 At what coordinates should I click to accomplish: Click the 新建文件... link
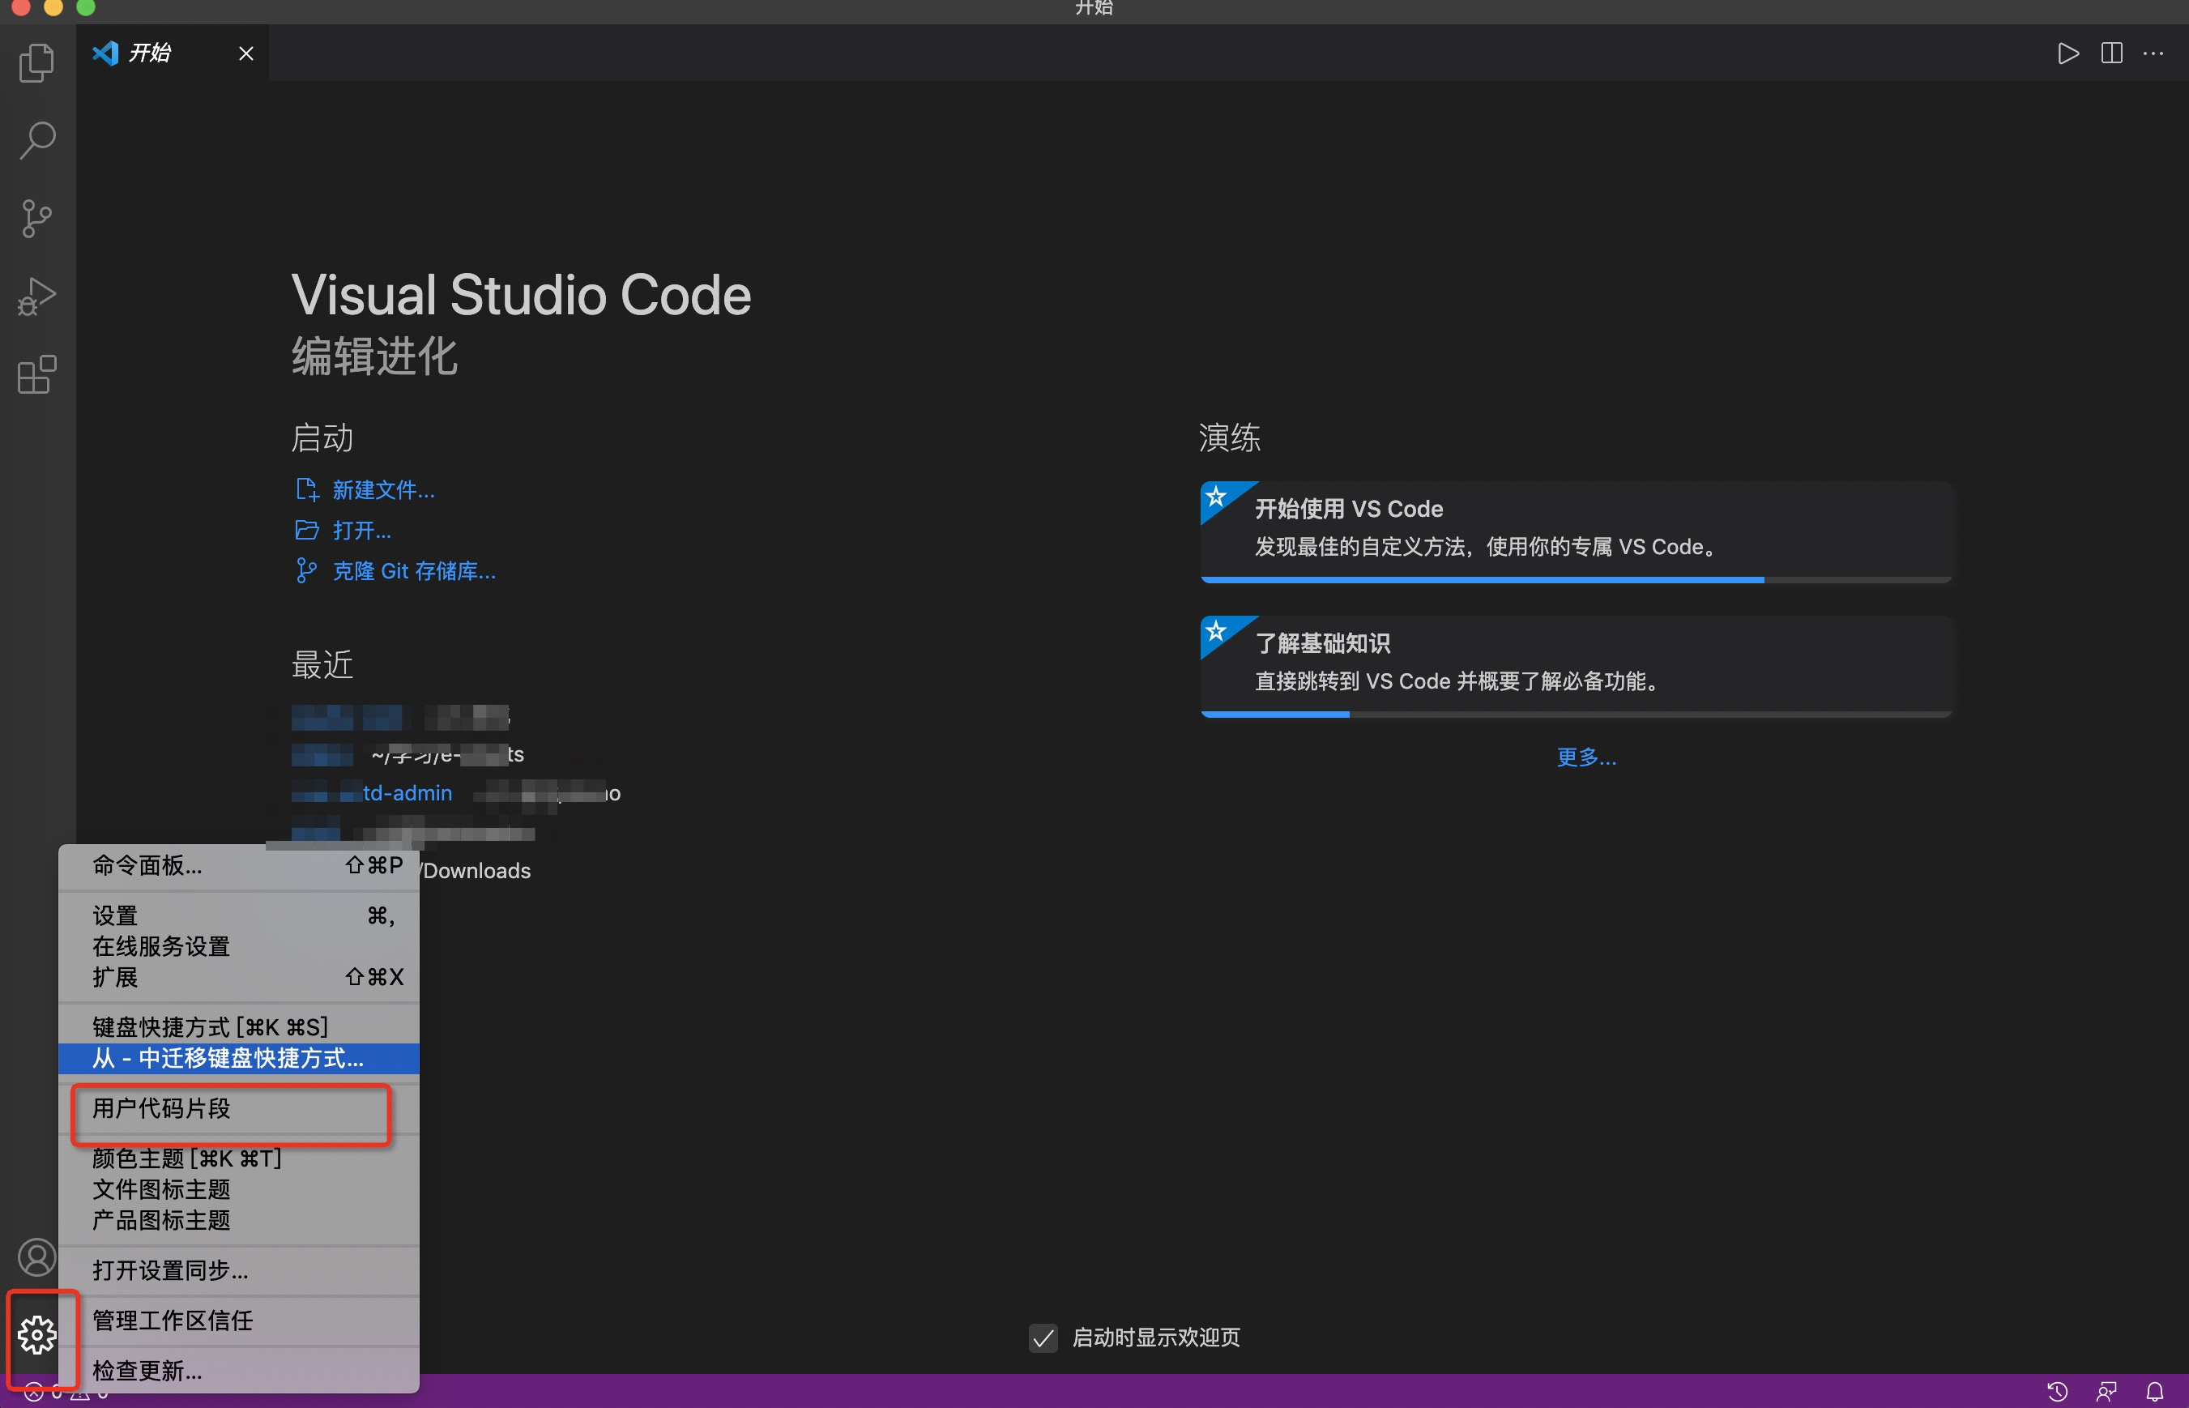point(383,490)
